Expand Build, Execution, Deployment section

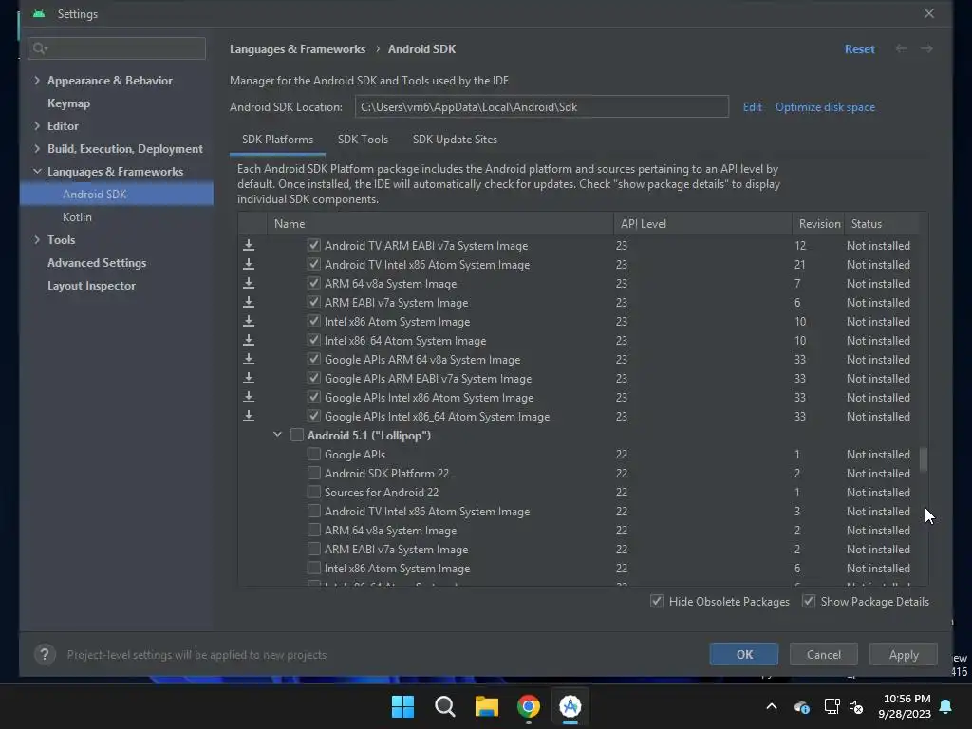(37, 149)
